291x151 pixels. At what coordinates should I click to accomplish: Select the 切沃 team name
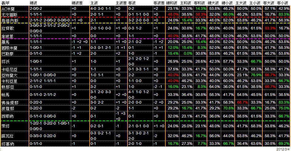(5, 62)
